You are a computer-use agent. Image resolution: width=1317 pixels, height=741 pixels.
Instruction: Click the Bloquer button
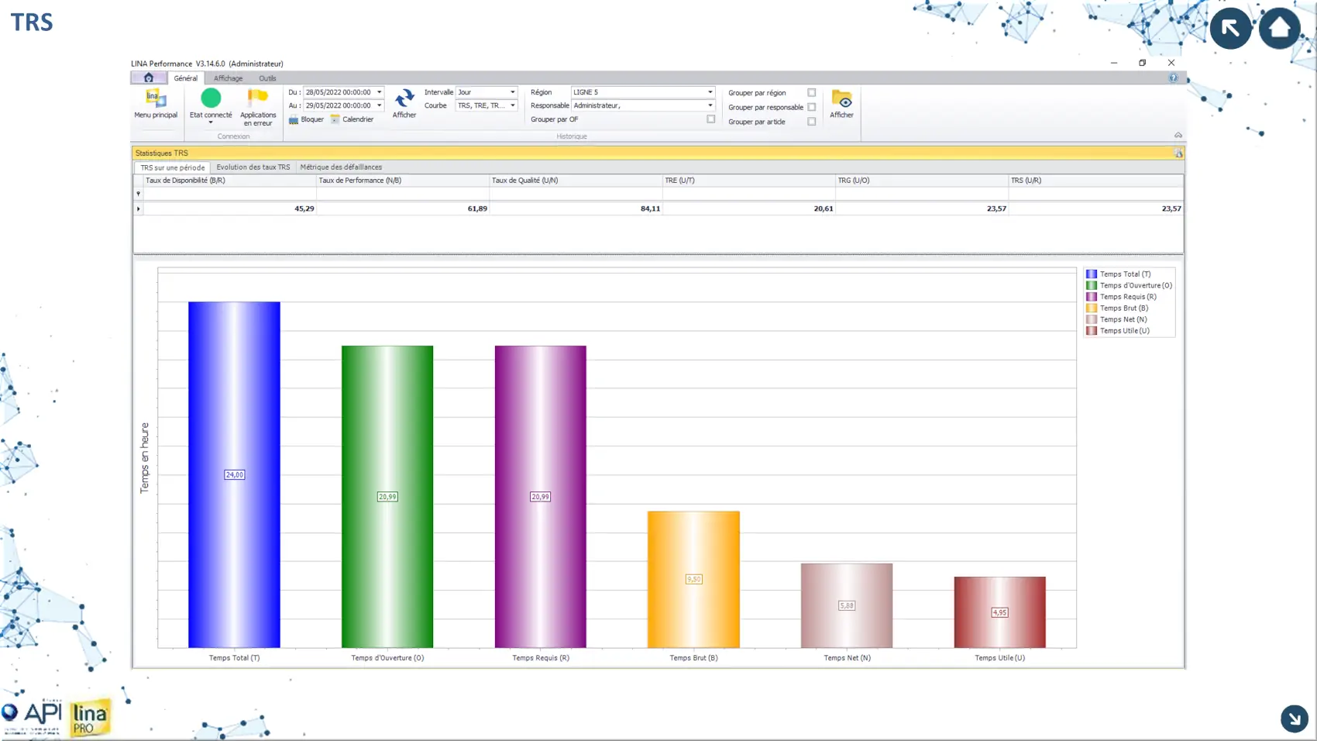click(307, 119)
